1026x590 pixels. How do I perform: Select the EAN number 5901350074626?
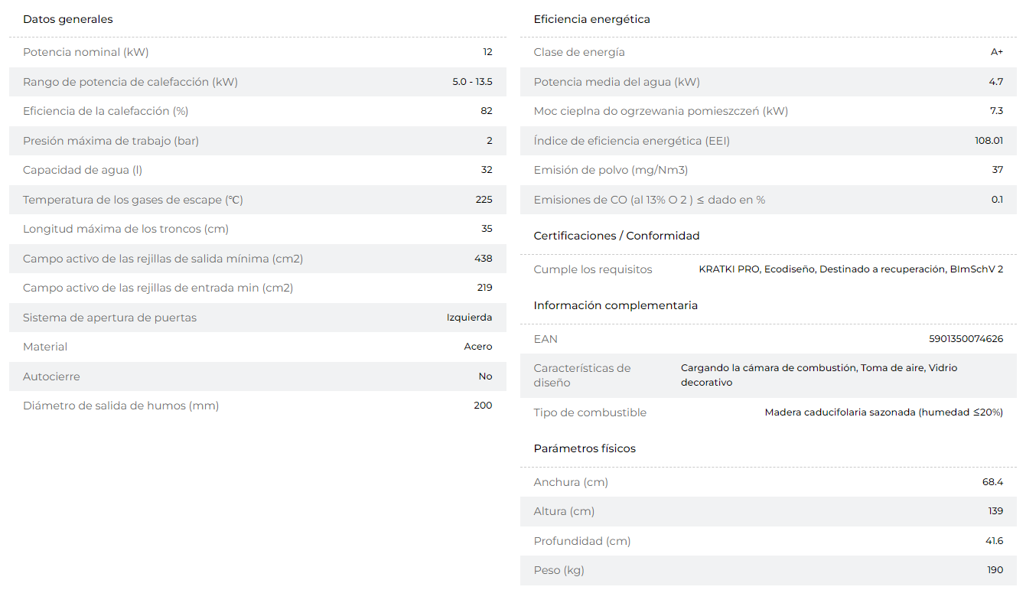[x=966, y=339]
